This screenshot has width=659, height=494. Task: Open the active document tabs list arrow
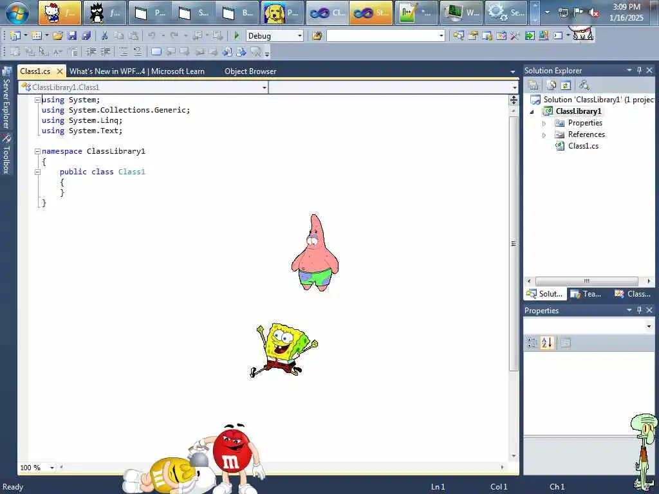[513, 72]
